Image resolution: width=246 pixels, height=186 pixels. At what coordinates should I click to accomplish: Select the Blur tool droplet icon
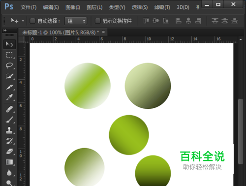coord(9,173)
